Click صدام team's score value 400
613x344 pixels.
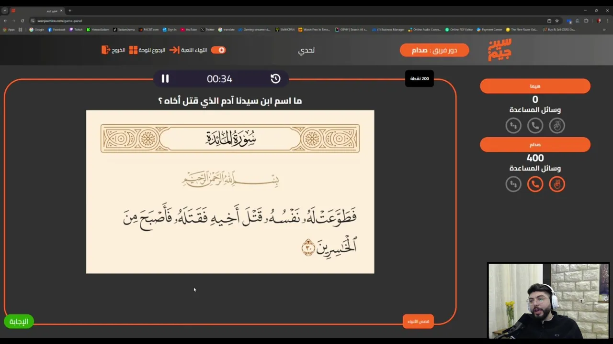tap(535, 158)
